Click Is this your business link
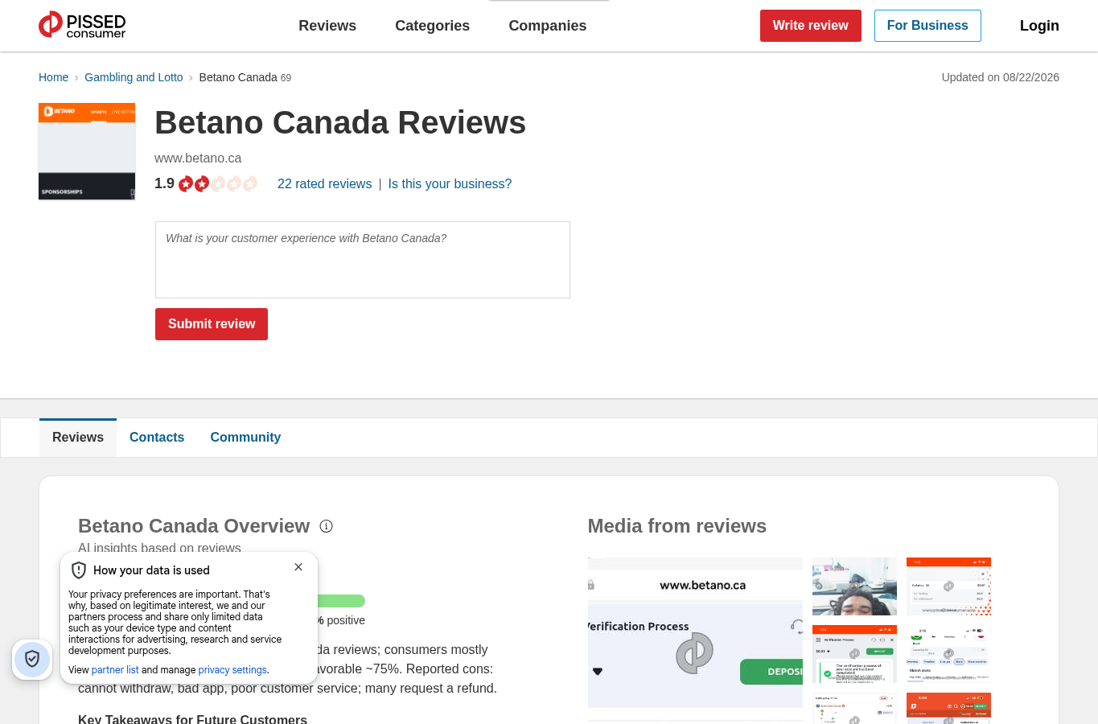 tap(450, 184)
